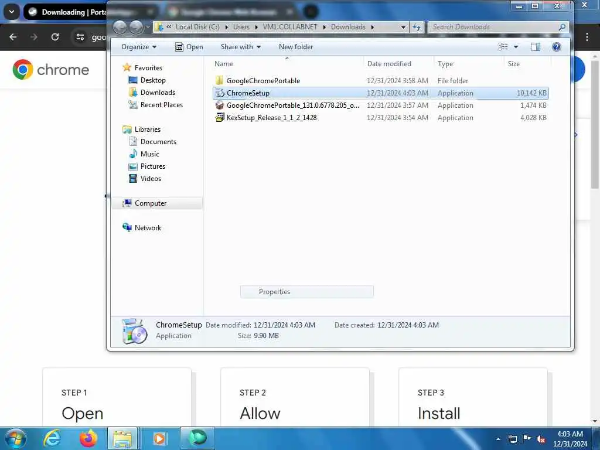Open the Share with dropdown
Screen dimensions: 600x450
pyautogui.click(x=241, y=47)
